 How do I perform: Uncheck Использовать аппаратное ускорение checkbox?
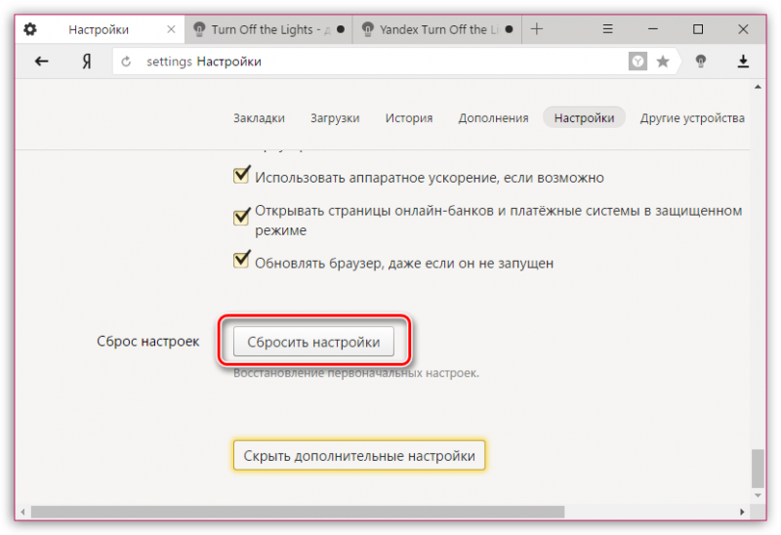241,175
